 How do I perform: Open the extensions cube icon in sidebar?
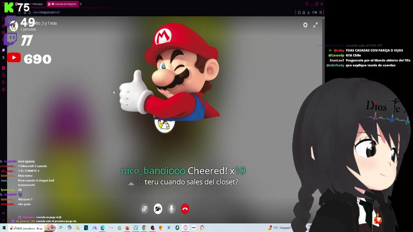(x=4, y=82)
